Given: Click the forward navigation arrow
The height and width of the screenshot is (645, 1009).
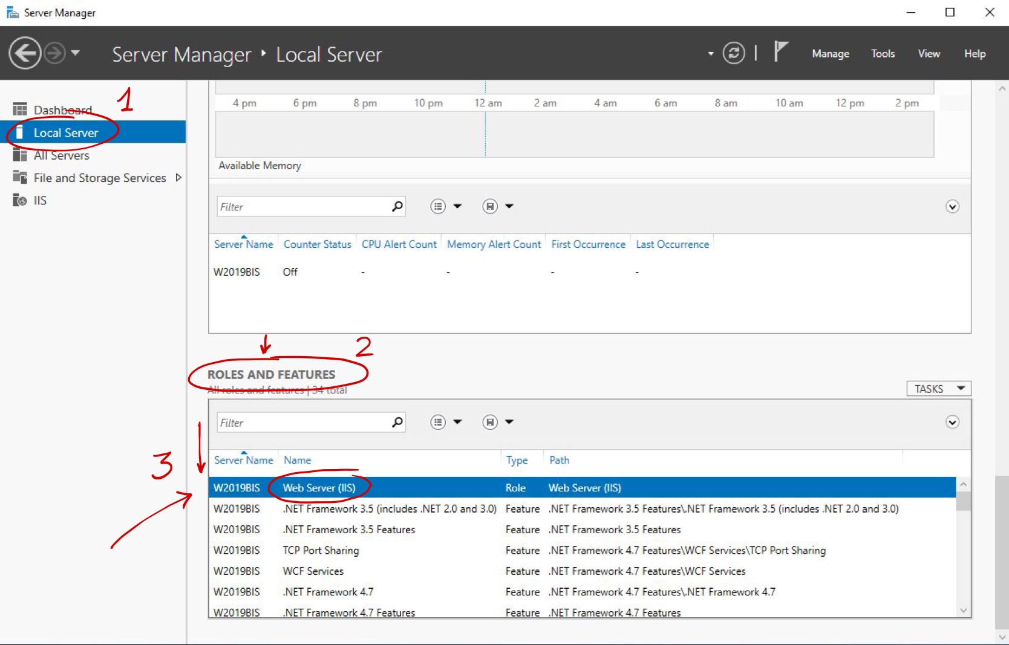Looking at the screenshot, I should (x=54, y=53).
